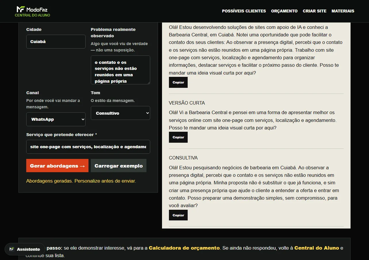Viewport: 369px width, 260px height.
Task: Copy the first long approach message
Action: point(178,82)
